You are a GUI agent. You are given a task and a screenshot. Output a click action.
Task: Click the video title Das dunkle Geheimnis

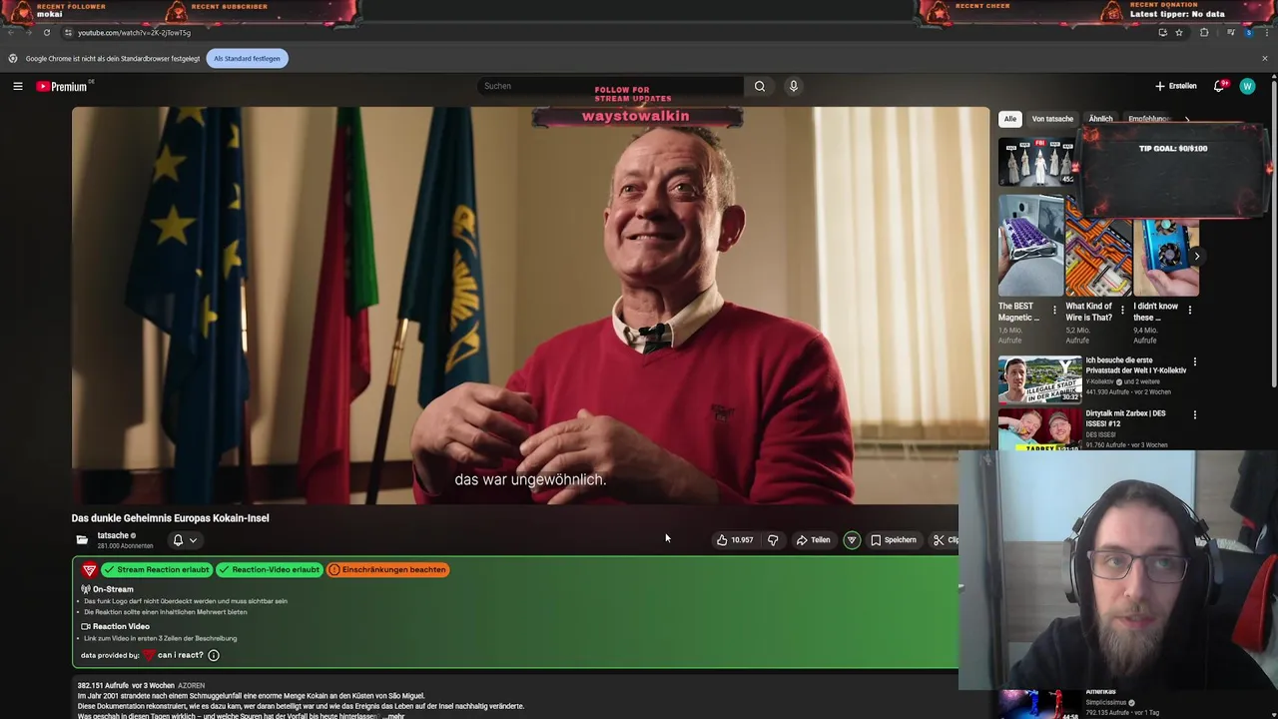pyautogui.click(x=170, y=518)
